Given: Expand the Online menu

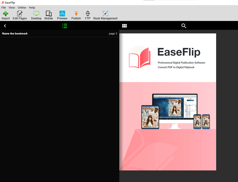Looking at the screenshot, I should click(22, 7).
